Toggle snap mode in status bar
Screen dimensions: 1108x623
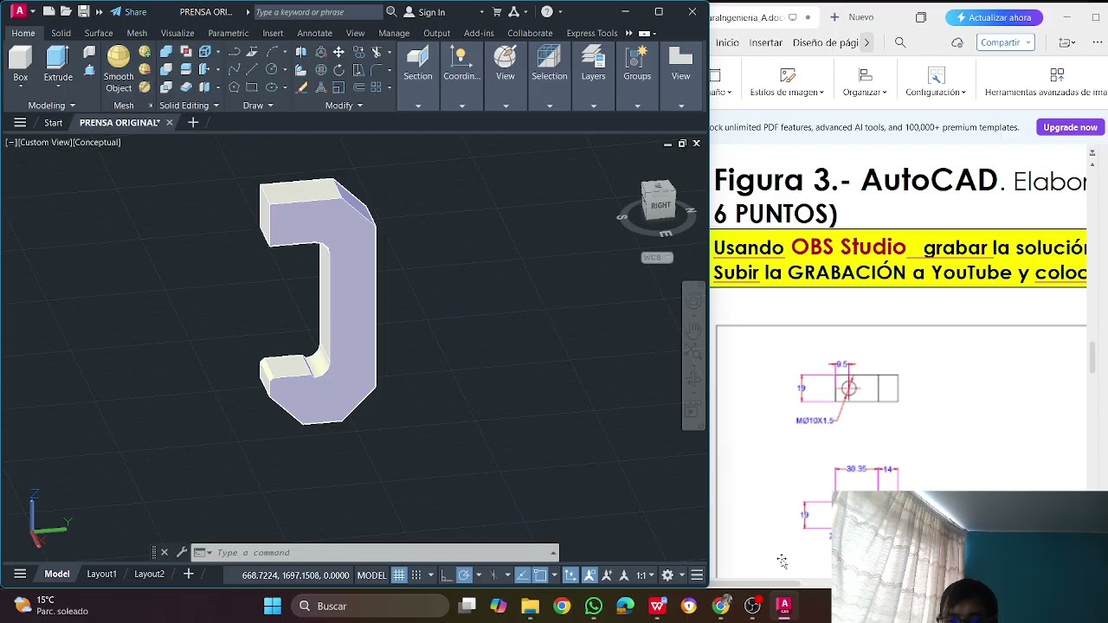point(416,575)
